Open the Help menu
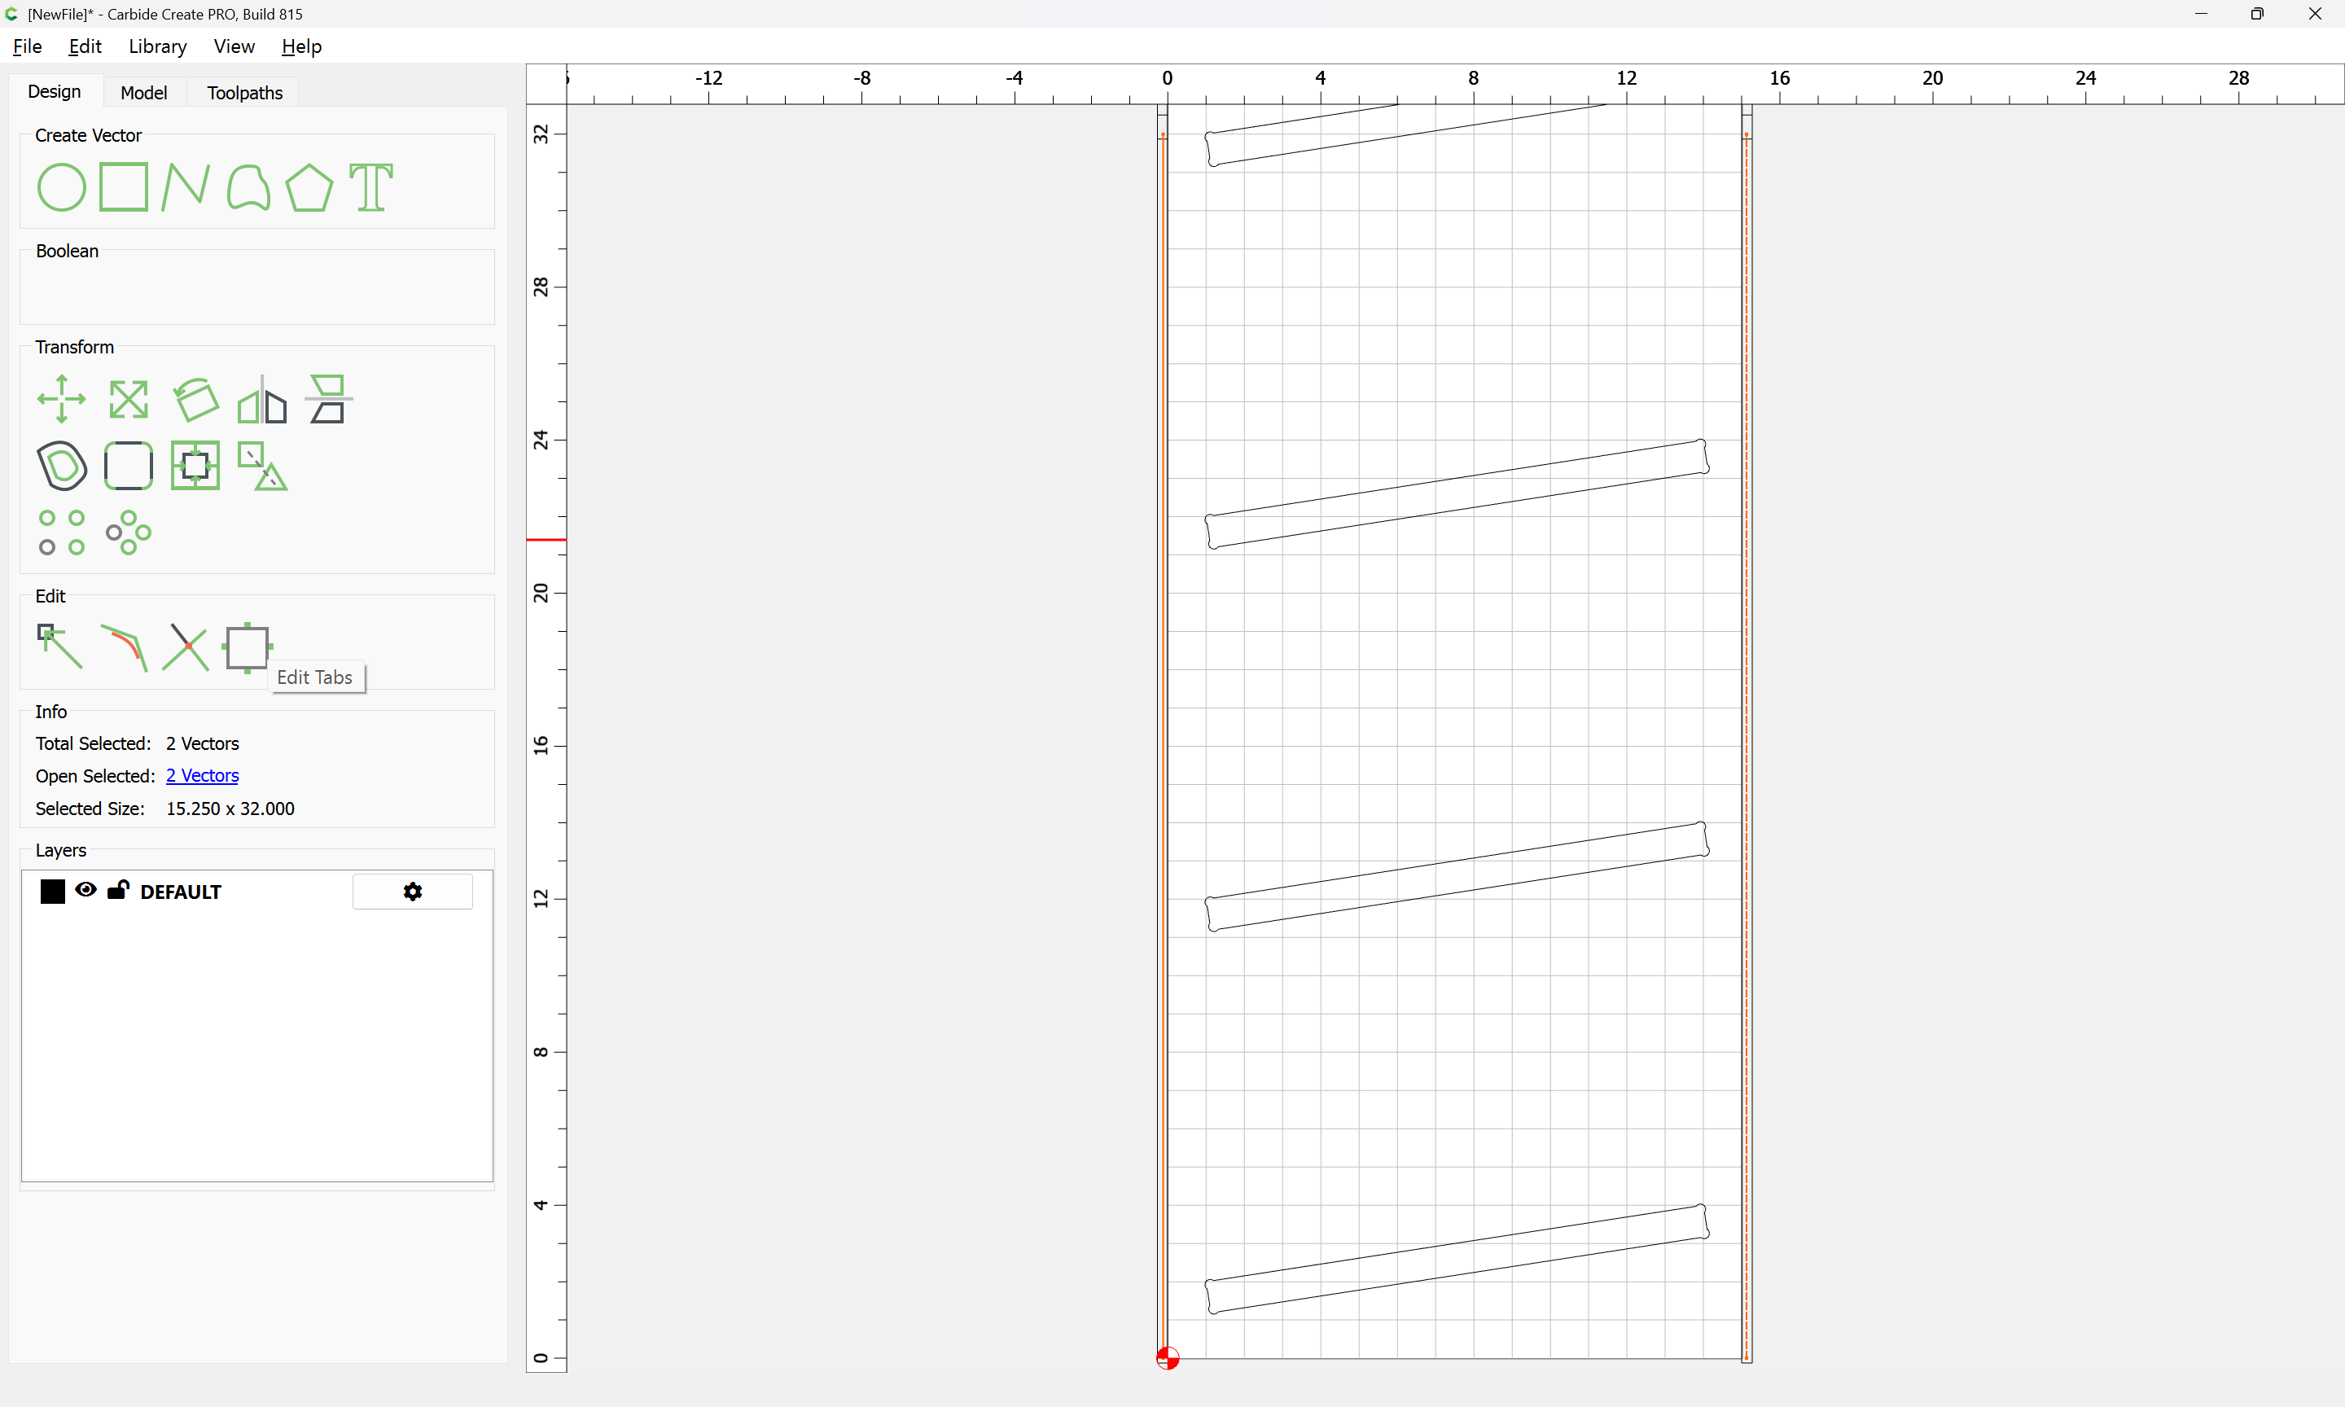This screenshot has width=2345, height=1407. (x=301, y=46)
